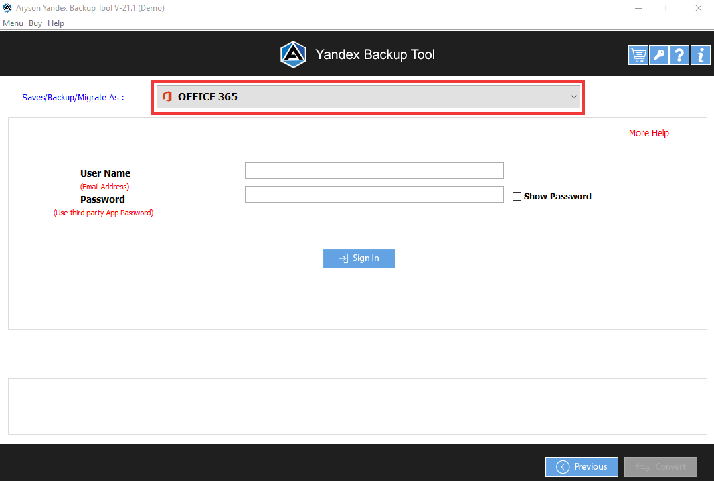Open the Help menu
Screen dimensions: 714x481
(56, 23)
